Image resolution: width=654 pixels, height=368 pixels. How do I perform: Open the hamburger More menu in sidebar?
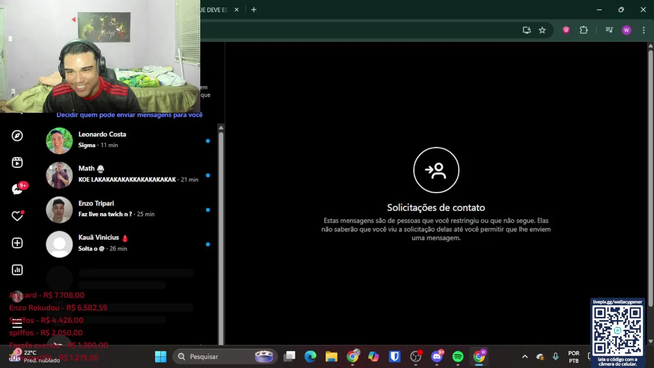(17, 323)
